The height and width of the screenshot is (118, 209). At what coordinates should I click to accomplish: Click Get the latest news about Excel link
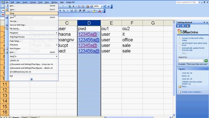click(x=194, y=44)
